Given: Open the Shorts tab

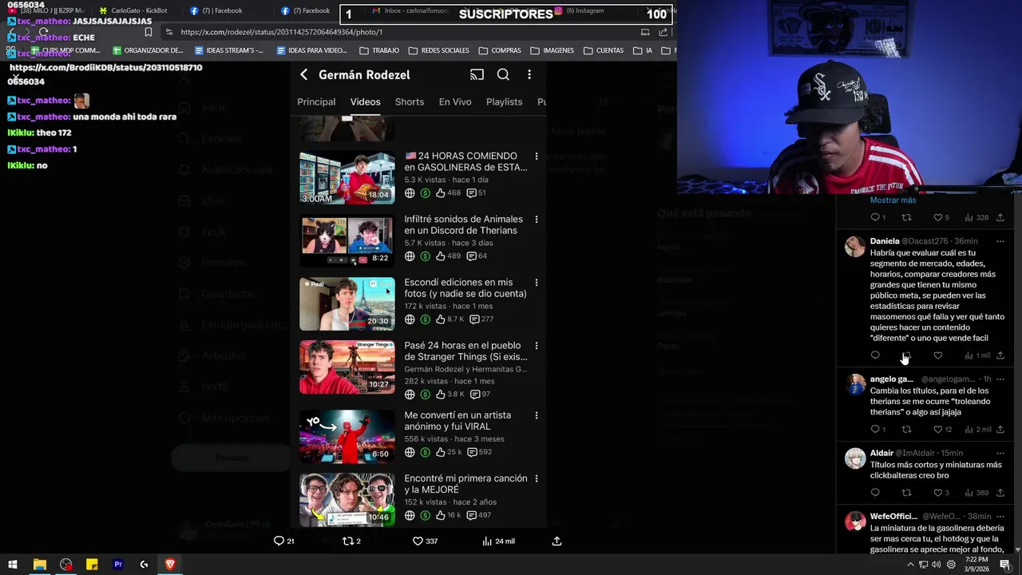Looking at the screenshot, I should pos(410,102).
